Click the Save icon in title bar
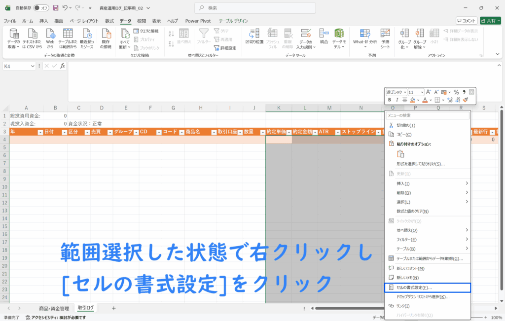505x321 pixels. point(56,8)
